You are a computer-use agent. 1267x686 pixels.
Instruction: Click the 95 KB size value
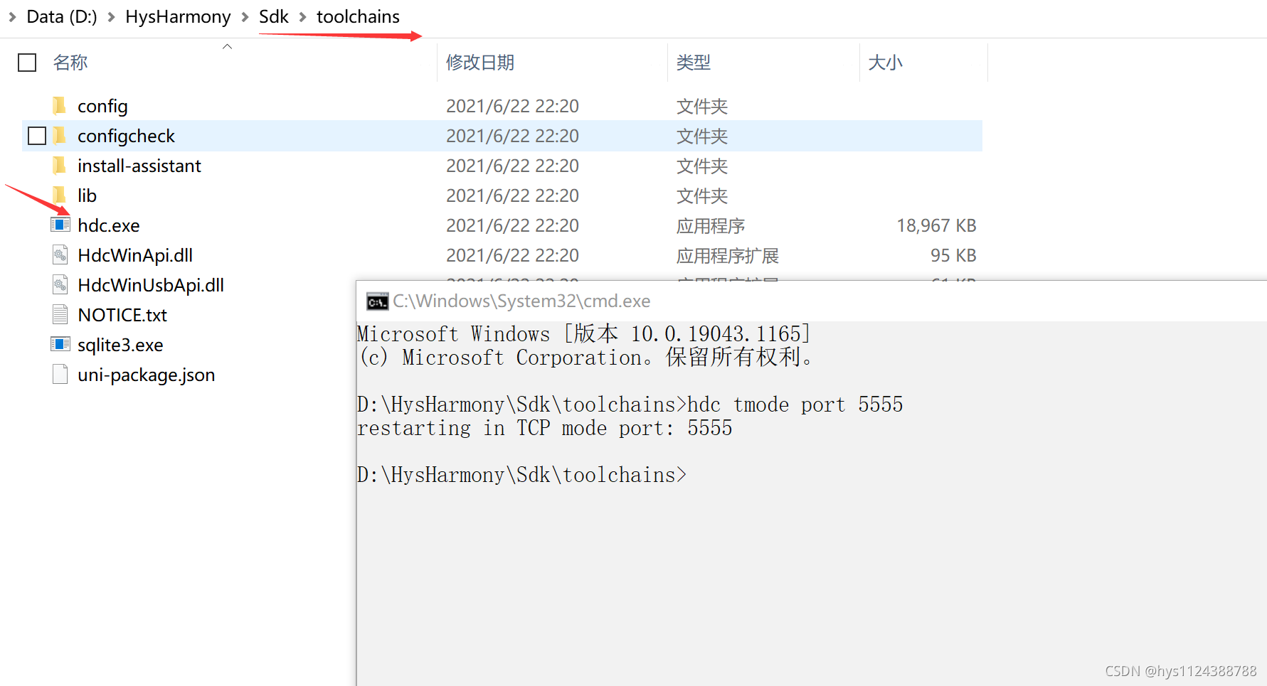[x=953, y=255]
